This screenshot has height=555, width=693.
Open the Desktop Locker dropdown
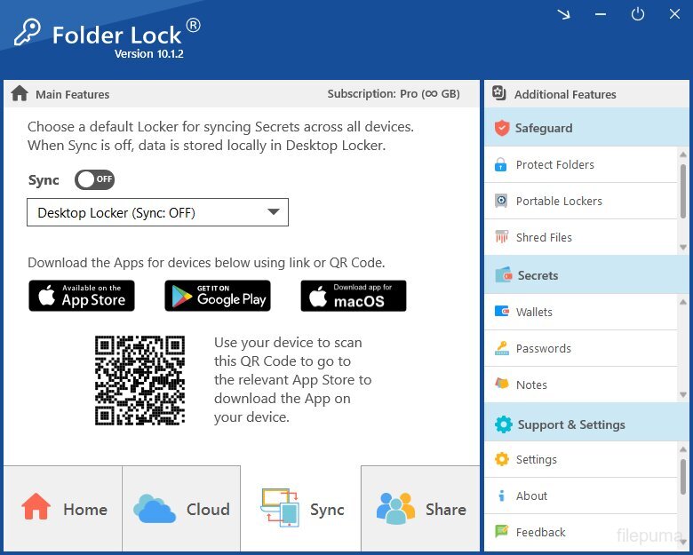pos(158,212)
